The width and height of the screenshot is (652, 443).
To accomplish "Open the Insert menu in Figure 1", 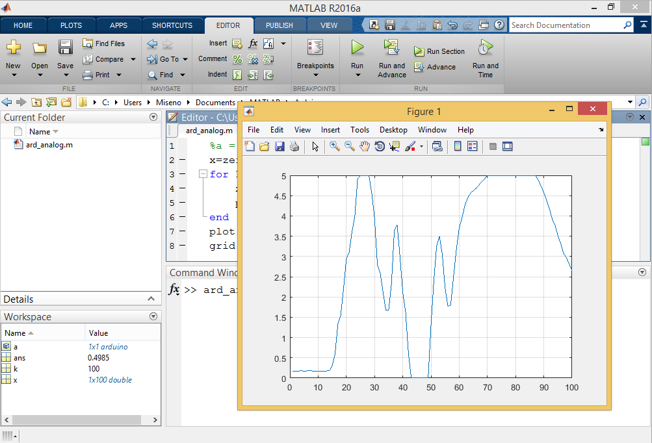I will [330, 130].
